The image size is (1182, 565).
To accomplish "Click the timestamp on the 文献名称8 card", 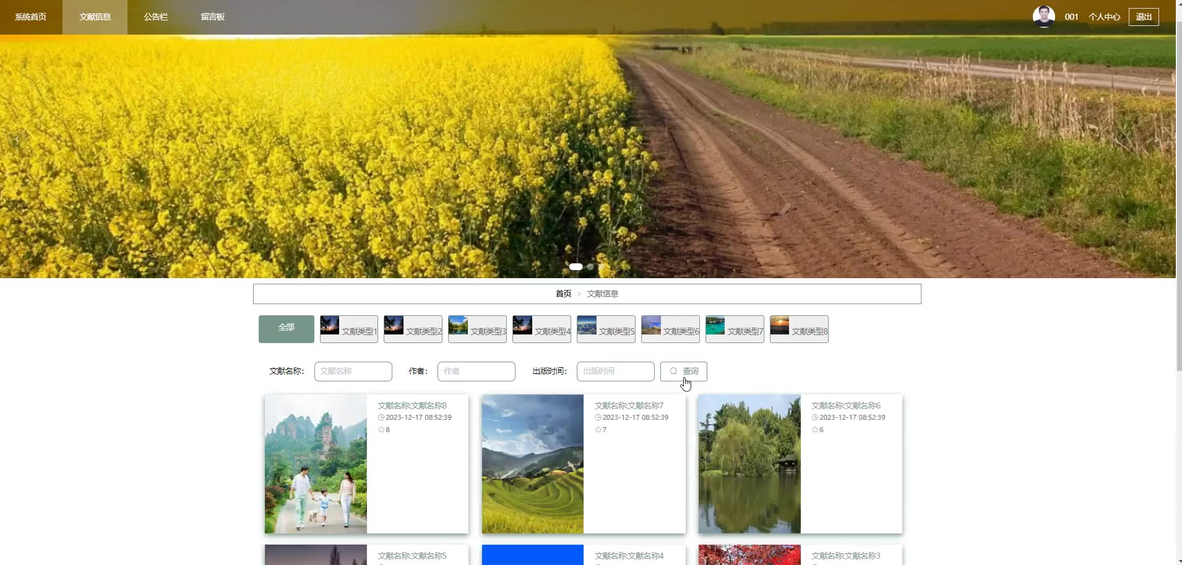I will point(418,417).
